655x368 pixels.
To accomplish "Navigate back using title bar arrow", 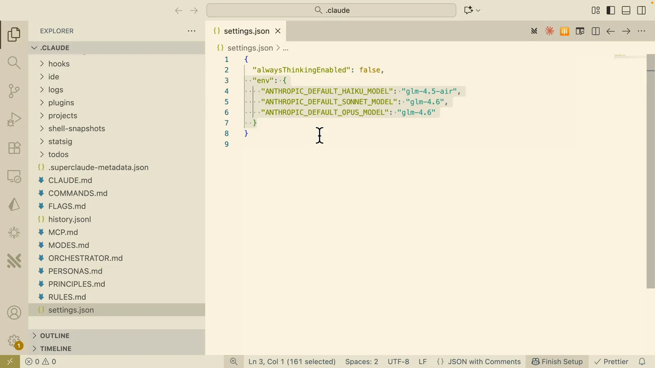I will tap(178, 11).
